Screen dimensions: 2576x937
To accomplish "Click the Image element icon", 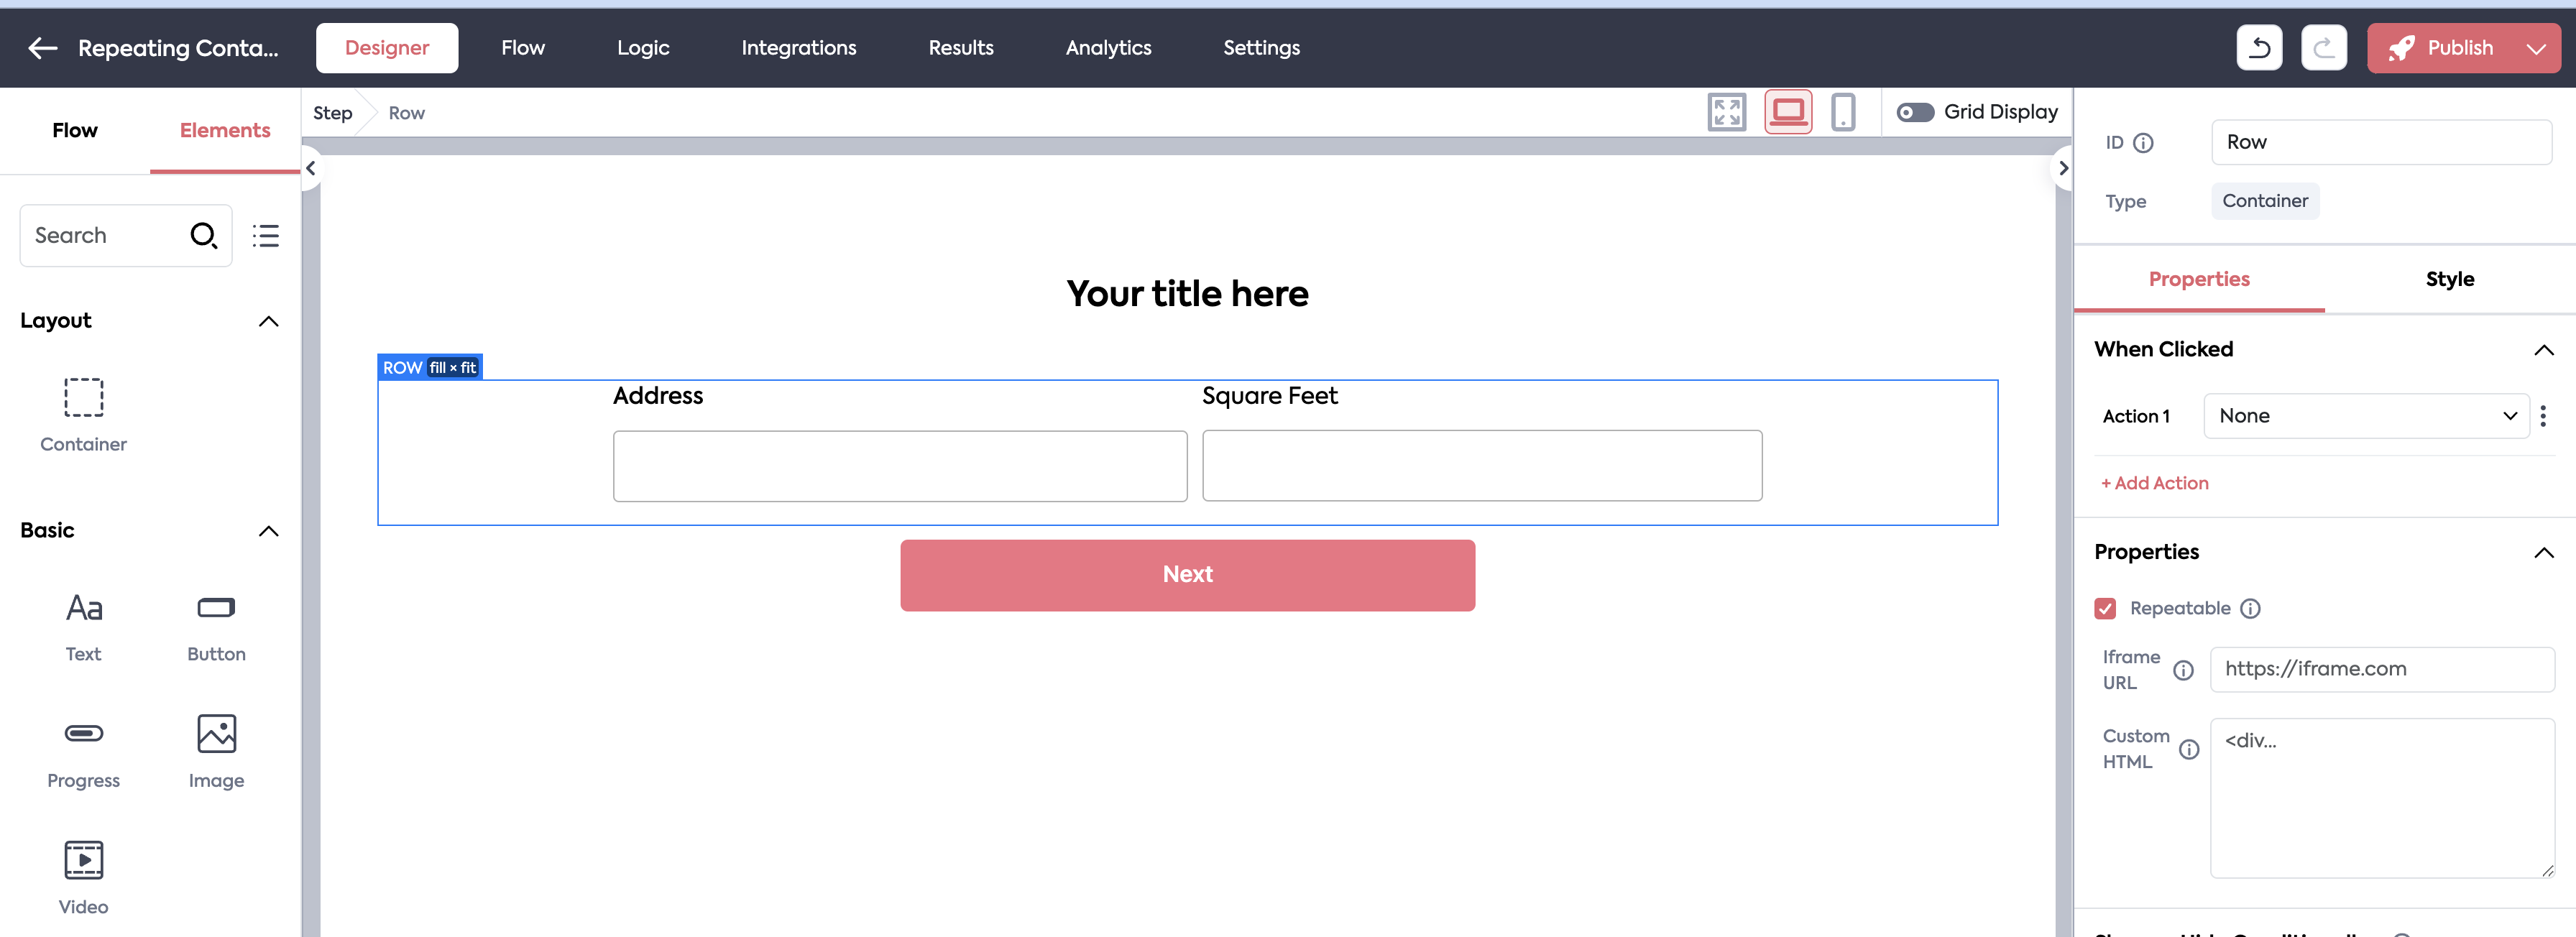I will pos(216,734).
